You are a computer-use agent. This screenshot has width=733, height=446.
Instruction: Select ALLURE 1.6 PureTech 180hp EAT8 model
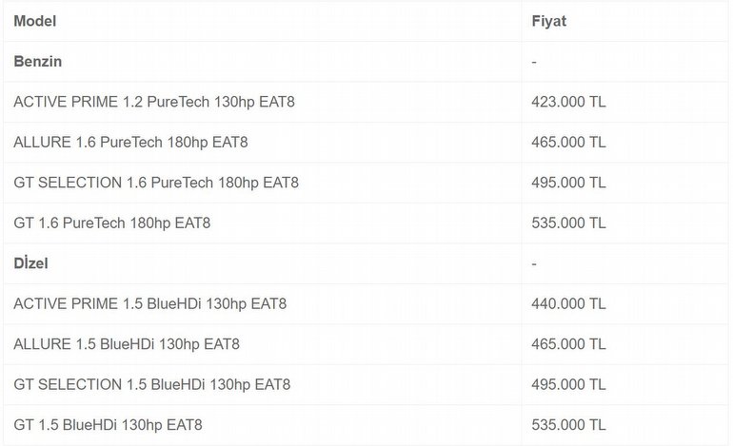click(132, 142)
